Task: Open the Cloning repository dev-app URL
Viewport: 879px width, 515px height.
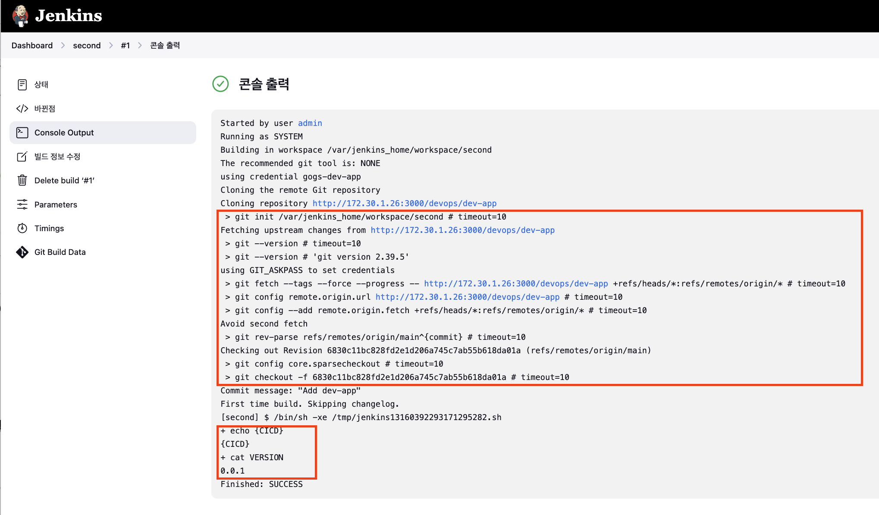Action: click(x=404, y=203)
